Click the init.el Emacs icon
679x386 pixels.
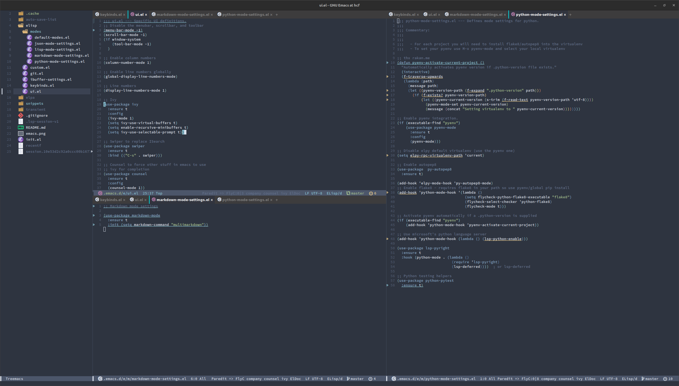click(x=21, y=139)
